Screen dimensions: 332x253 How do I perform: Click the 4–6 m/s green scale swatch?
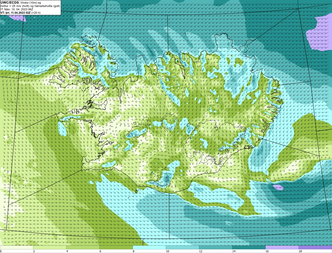point(83,248)
